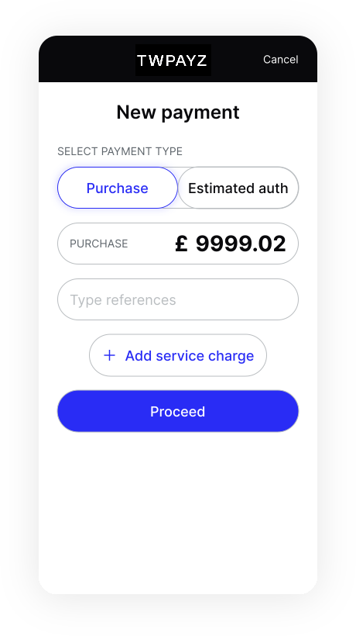Click the blank area below Proceed
Image resolution: width=356 pixels, height=636 pixels.
178,511
